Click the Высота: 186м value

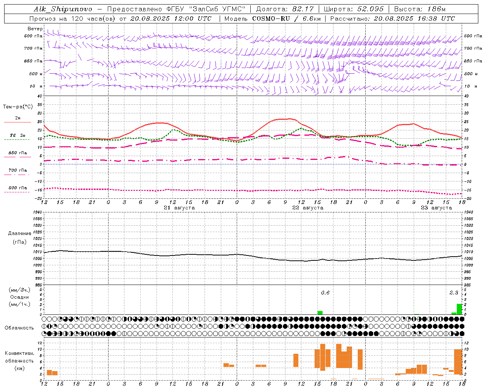[x=420, y=9]
